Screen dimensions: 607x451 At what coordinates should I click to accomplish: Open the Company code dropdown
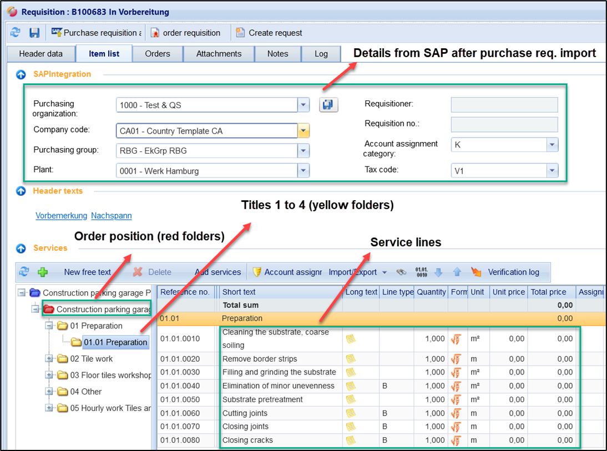(x=303, y=131)
